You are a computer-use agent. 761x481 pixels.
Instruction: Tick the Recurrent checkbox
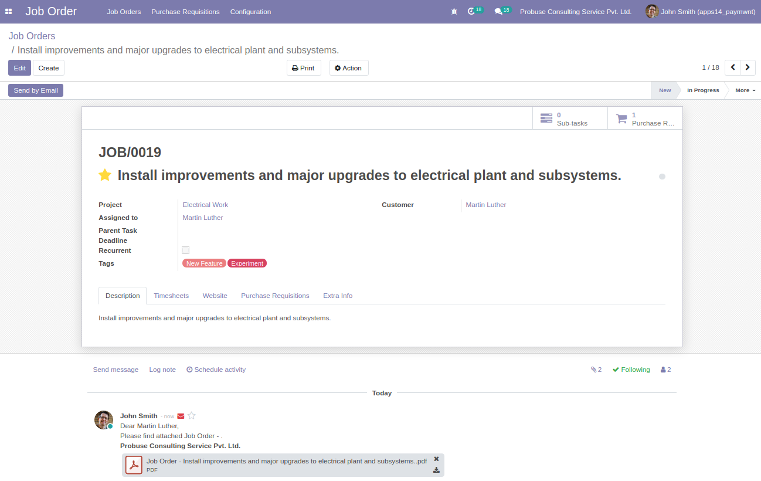coord(186,250)
